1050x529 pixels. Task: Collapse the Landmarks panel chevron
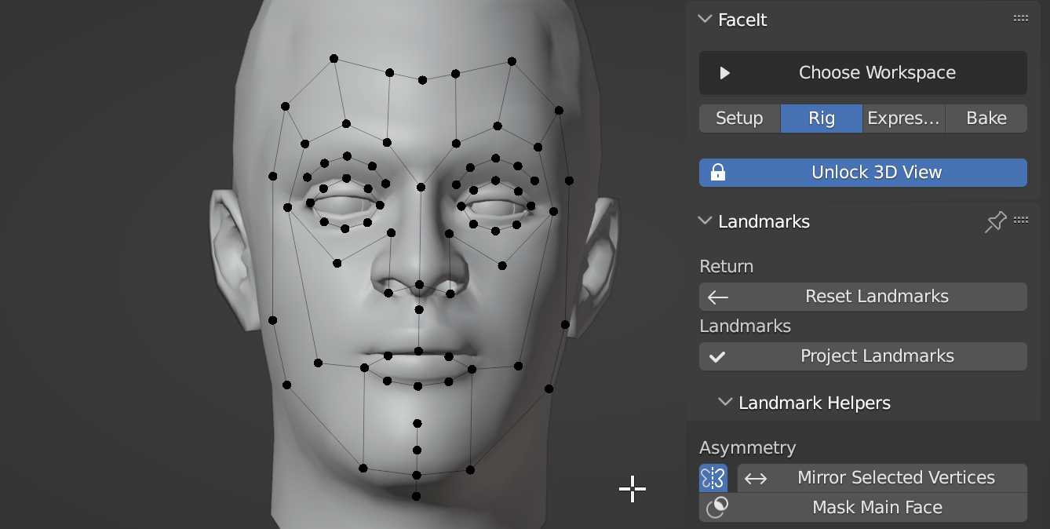pos(705,221)
